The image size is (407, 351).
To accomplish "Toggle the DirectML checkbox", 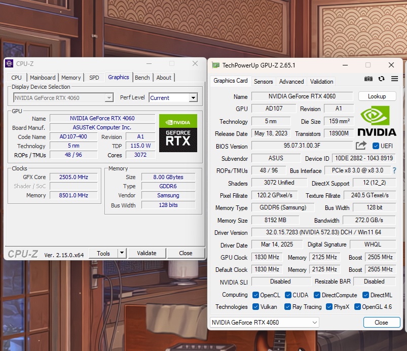I will [x=366, y=295].
